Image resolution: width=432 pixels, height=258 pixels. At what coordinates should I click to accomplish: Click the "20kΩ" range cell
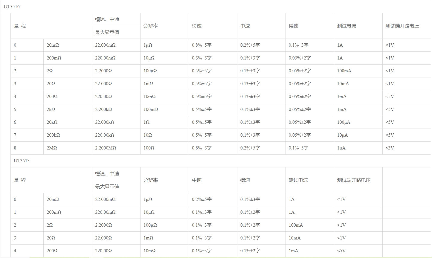tap(52, 122)
